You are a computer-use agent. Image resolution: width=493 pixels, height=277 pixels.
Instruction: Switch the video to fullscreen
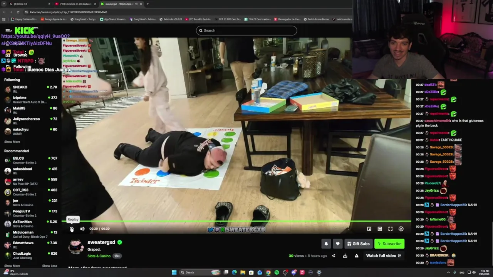pyautogui.click(x=390, y=229)
